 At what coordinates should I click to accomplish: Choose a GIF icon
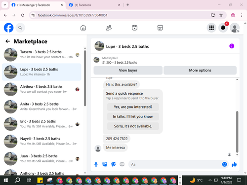(122, 164)
